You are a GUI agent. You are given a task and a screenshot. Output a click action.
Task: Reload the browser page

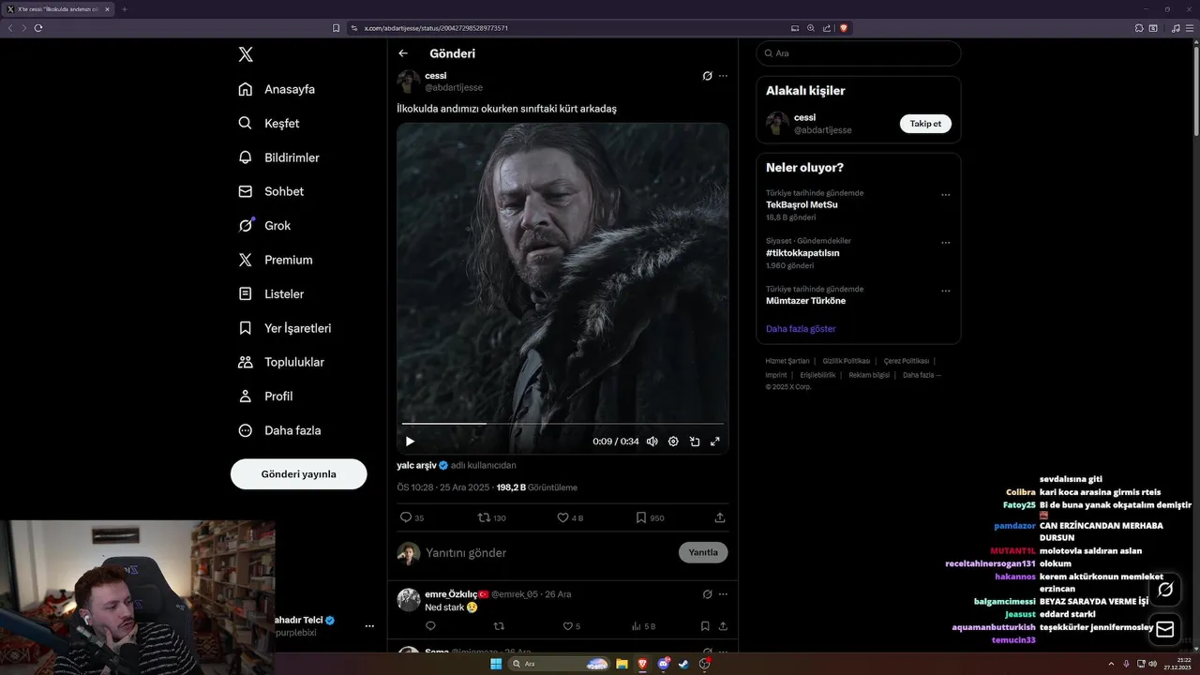(x=38, y=28)
